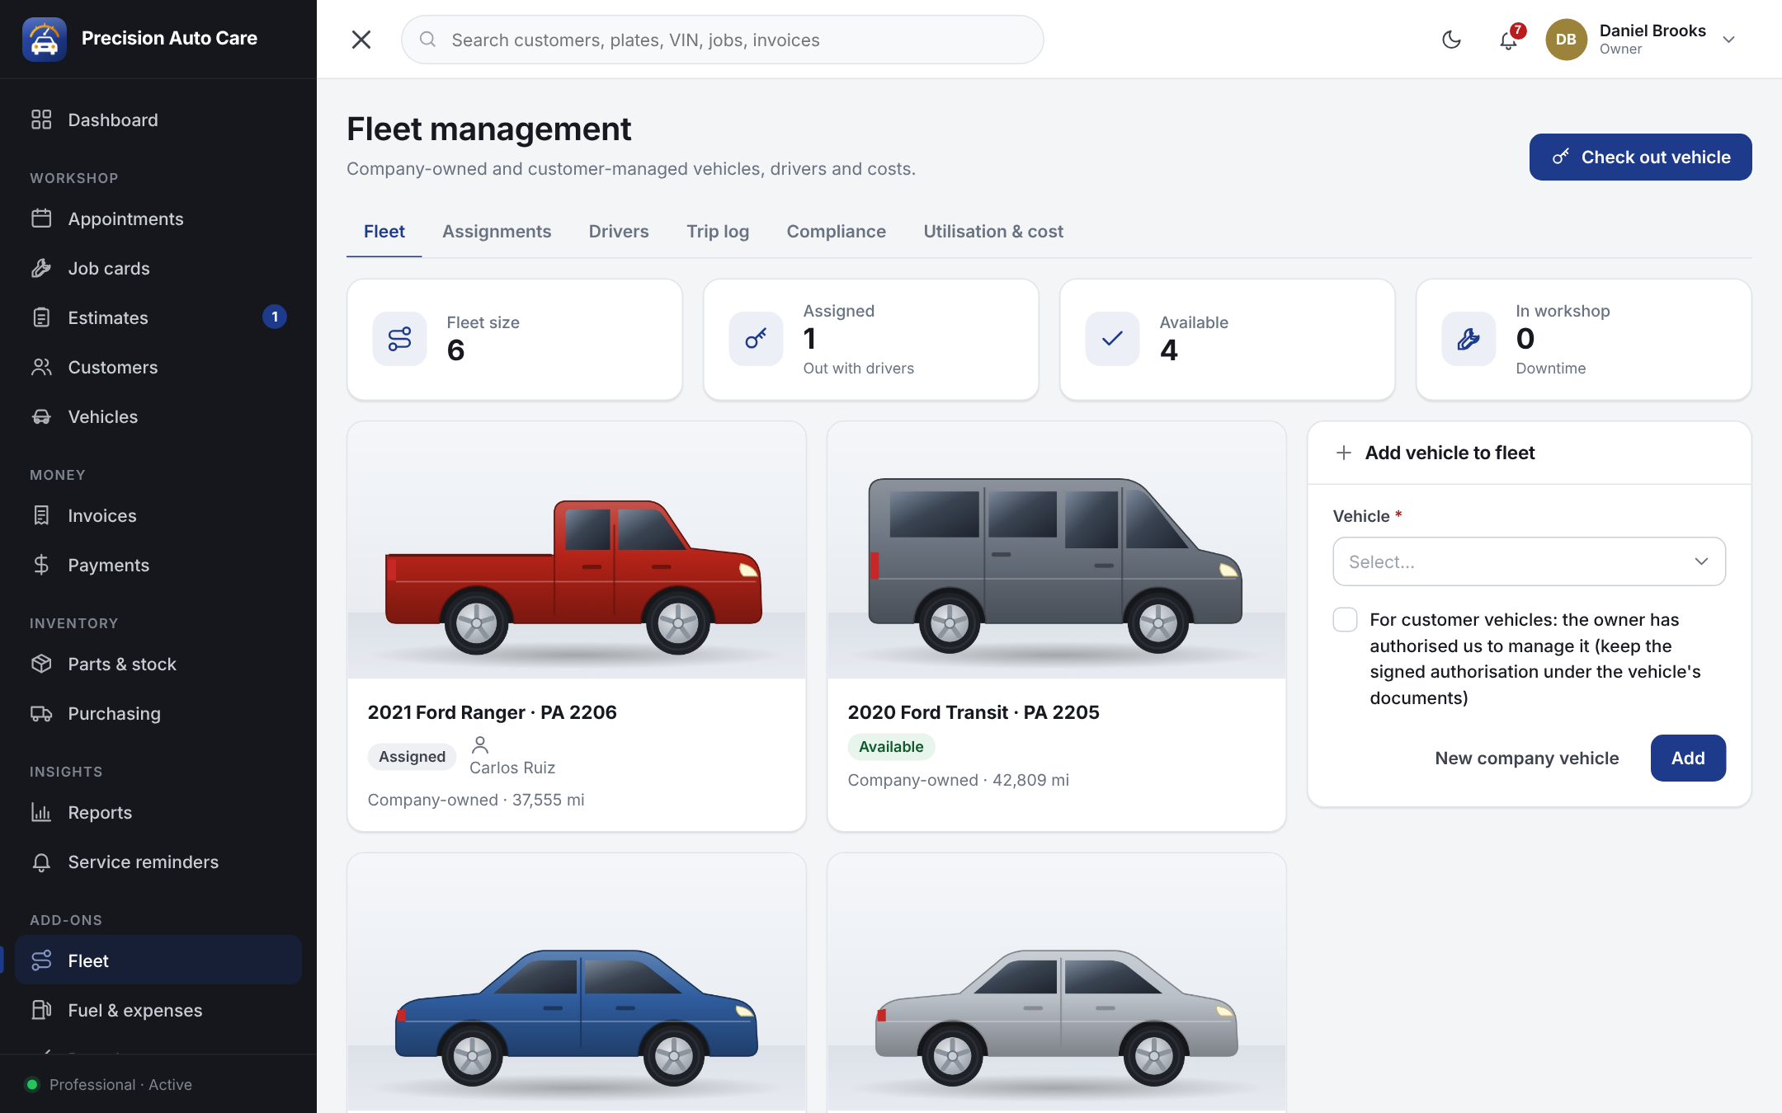Open Parts & stock inventory
The height and width of the screenshot is (1113, 1782).
(x=158, y=664)
